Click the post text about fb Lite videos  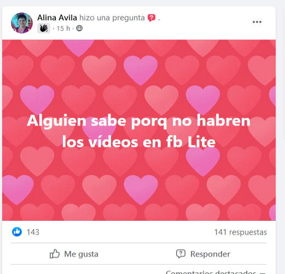pos(139,131)
